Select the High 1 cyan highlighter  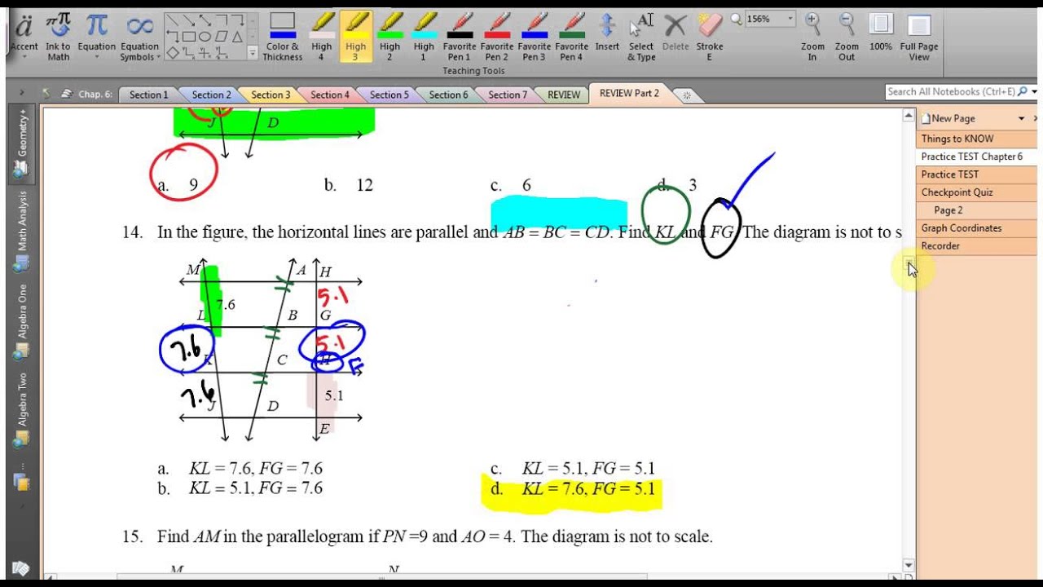pyautogui.click(x=423, y=37)
